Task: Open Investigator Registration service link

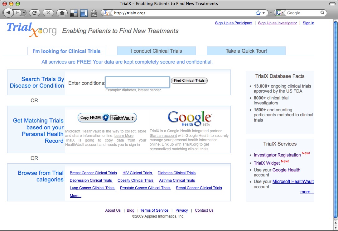Action: click(x=277, y=155)
